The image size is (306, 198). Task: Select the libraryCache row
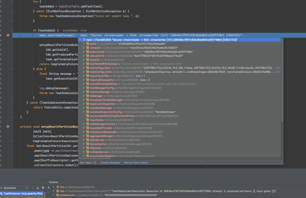pos(180,144)
